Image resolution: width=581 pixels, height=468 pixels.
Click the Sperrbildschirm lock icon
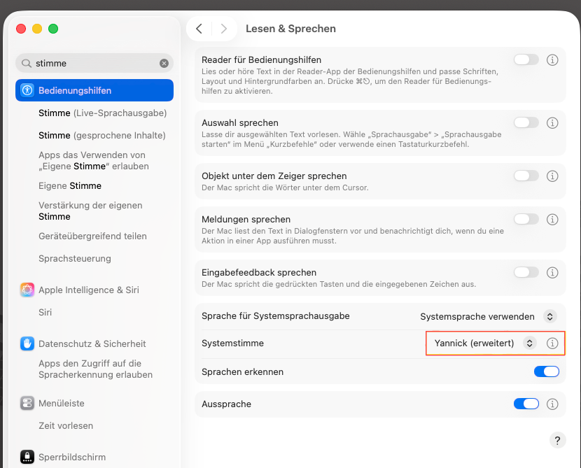coord(27,457)
